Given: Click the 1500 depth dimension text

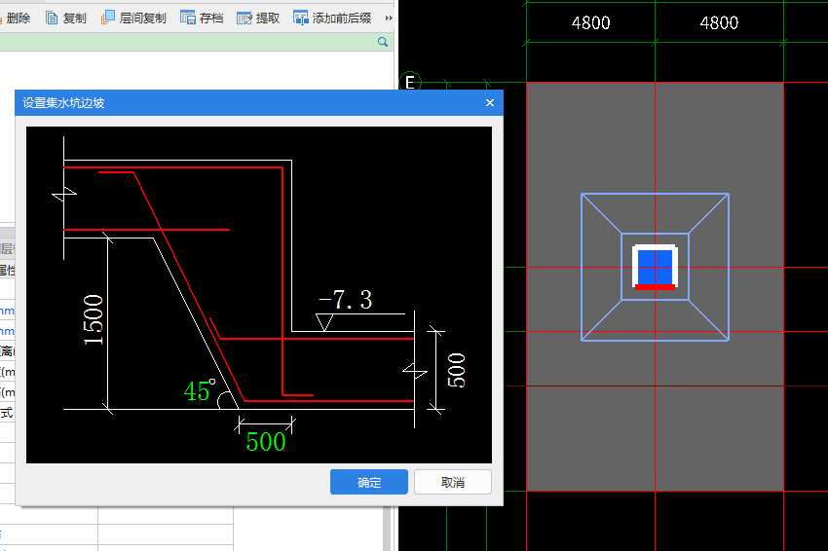Looking at the screenshot, I should click(x=94, y=320).
